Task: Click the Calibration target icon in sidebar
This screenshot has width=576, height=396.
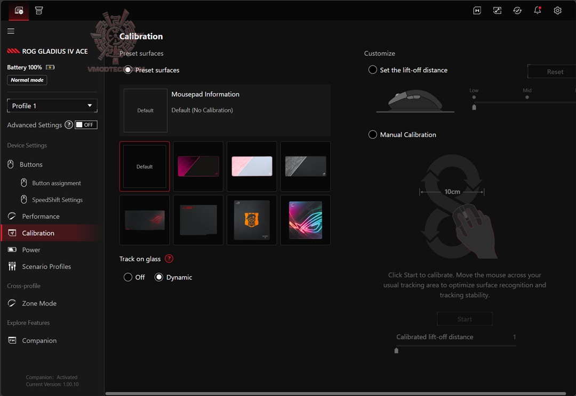Action: [x=12, y=233]
